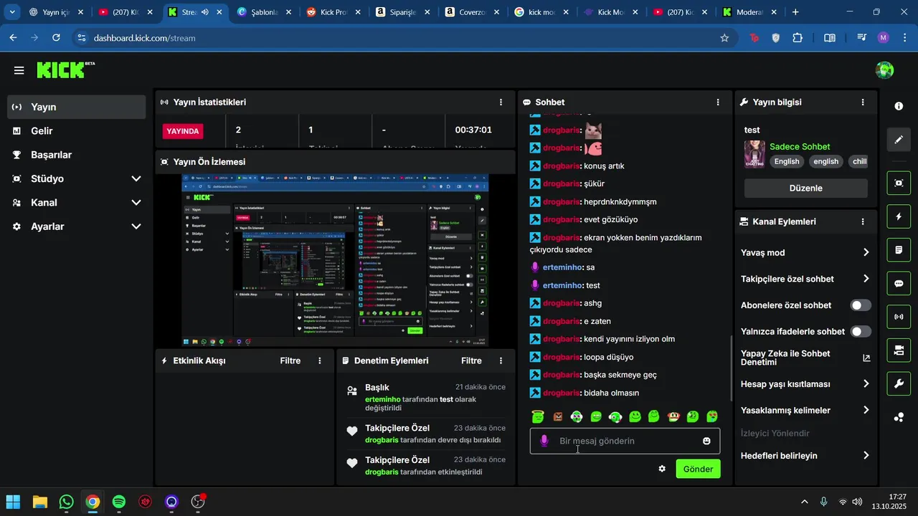
Task: Go to Yayın in the left sidebar
Action: [x=77, y=107]
